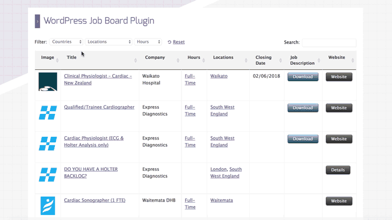Download the Cardiac Physiologist ECG job description
Viewport: 392px width, 220px height.
click(303, 139)
